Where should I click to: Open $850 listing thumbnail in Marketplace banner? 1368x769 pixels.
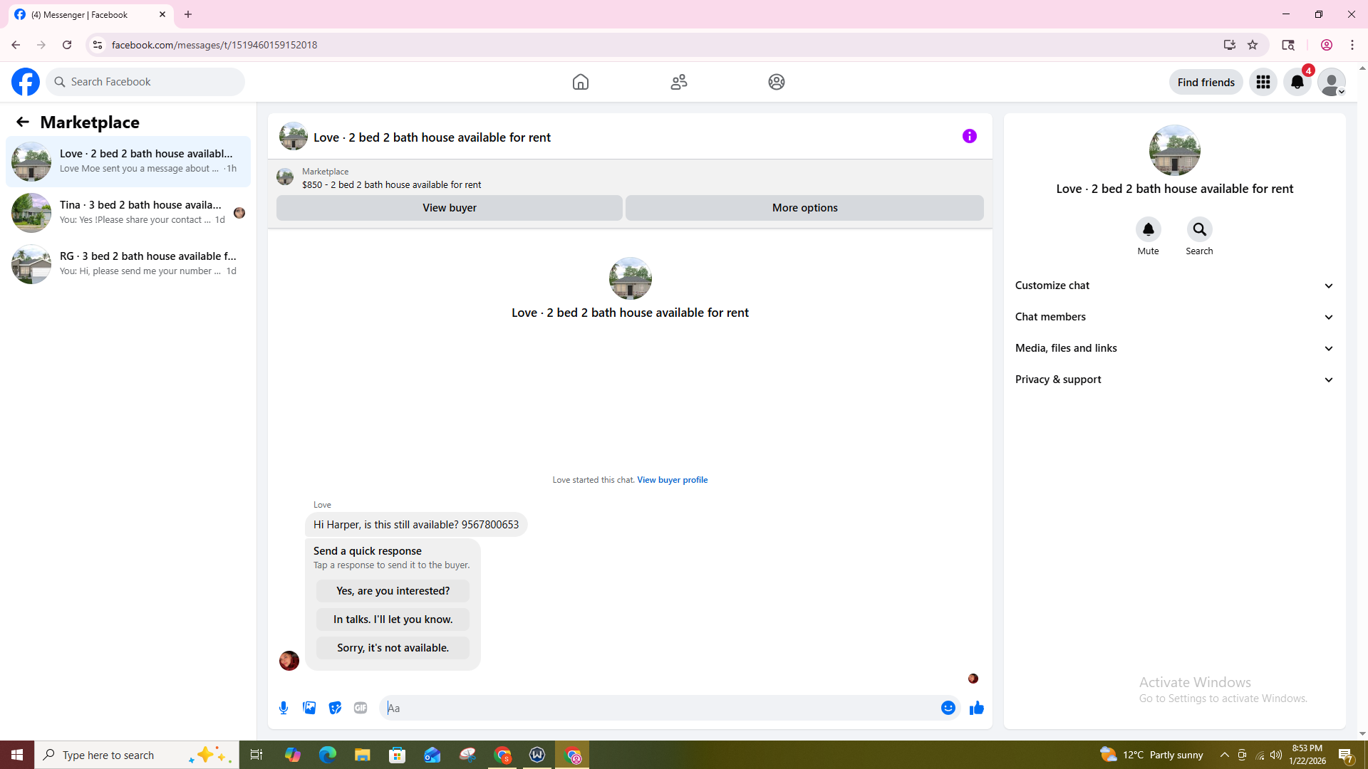point(285,177)
